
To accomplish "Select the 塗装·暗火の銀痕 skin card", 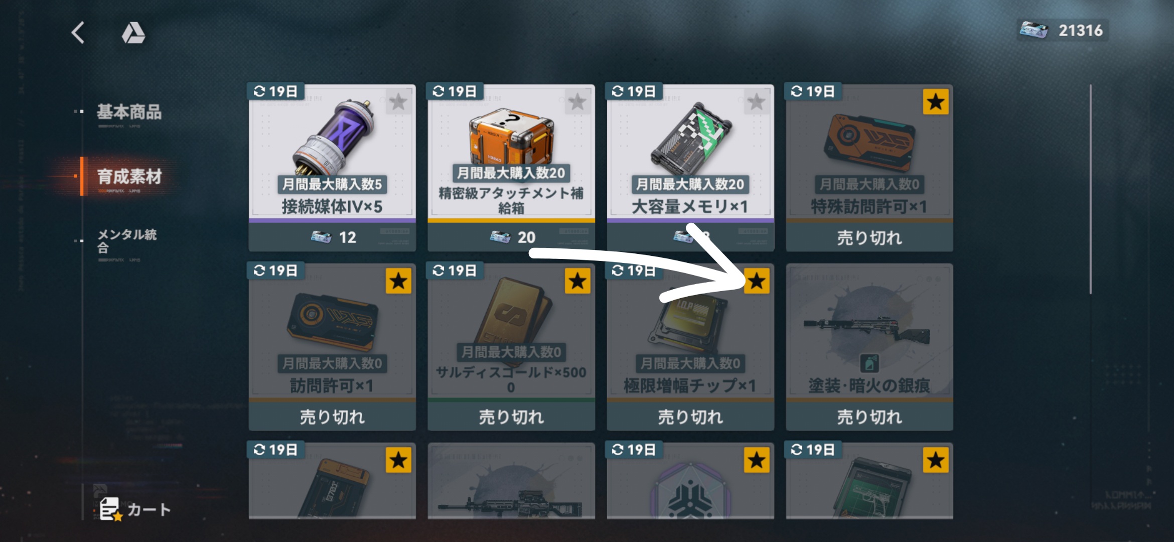I will pos(869,346).
